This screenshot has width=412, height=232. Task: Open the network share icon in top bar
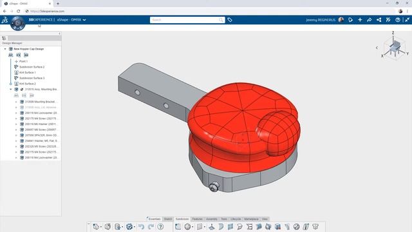(379, 20)
